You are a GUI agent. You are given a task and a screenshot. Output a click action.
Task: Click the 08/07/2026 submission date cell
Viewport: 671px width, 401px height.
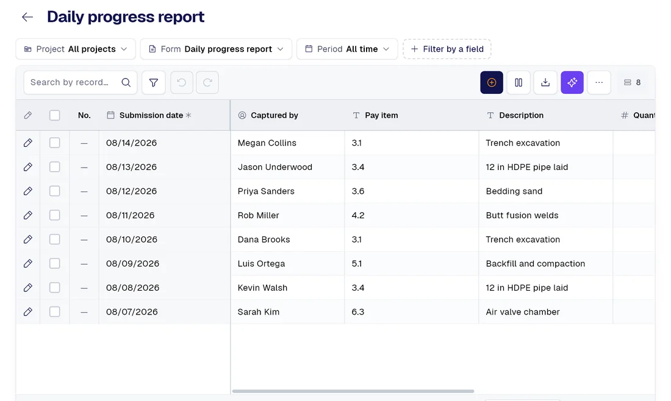coord(165,311)
